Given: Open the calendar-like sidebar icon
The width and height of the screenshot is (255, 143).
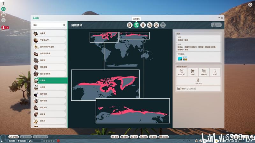Looking at the screenshot, I should click(x=4, y=15).
